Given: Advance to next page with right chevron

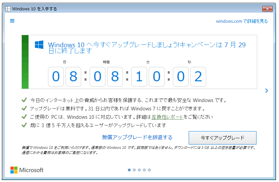Looking at the screenshot, I should 266,91.
